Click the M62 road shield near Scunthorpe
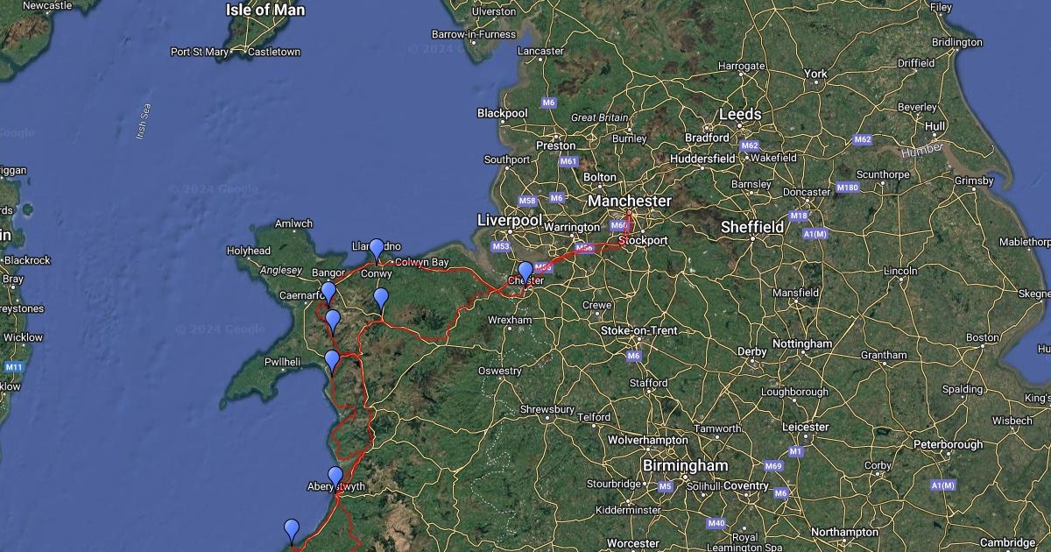This screenshot has width=1051, height=552. [x=863, y=139]
